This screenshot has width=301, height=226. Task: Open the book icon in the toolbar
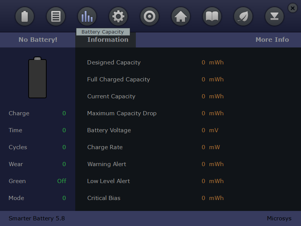(212, 17)
